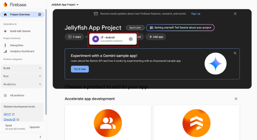Click the Add app button
Screen dimensions: 257x140
[156, 37]
